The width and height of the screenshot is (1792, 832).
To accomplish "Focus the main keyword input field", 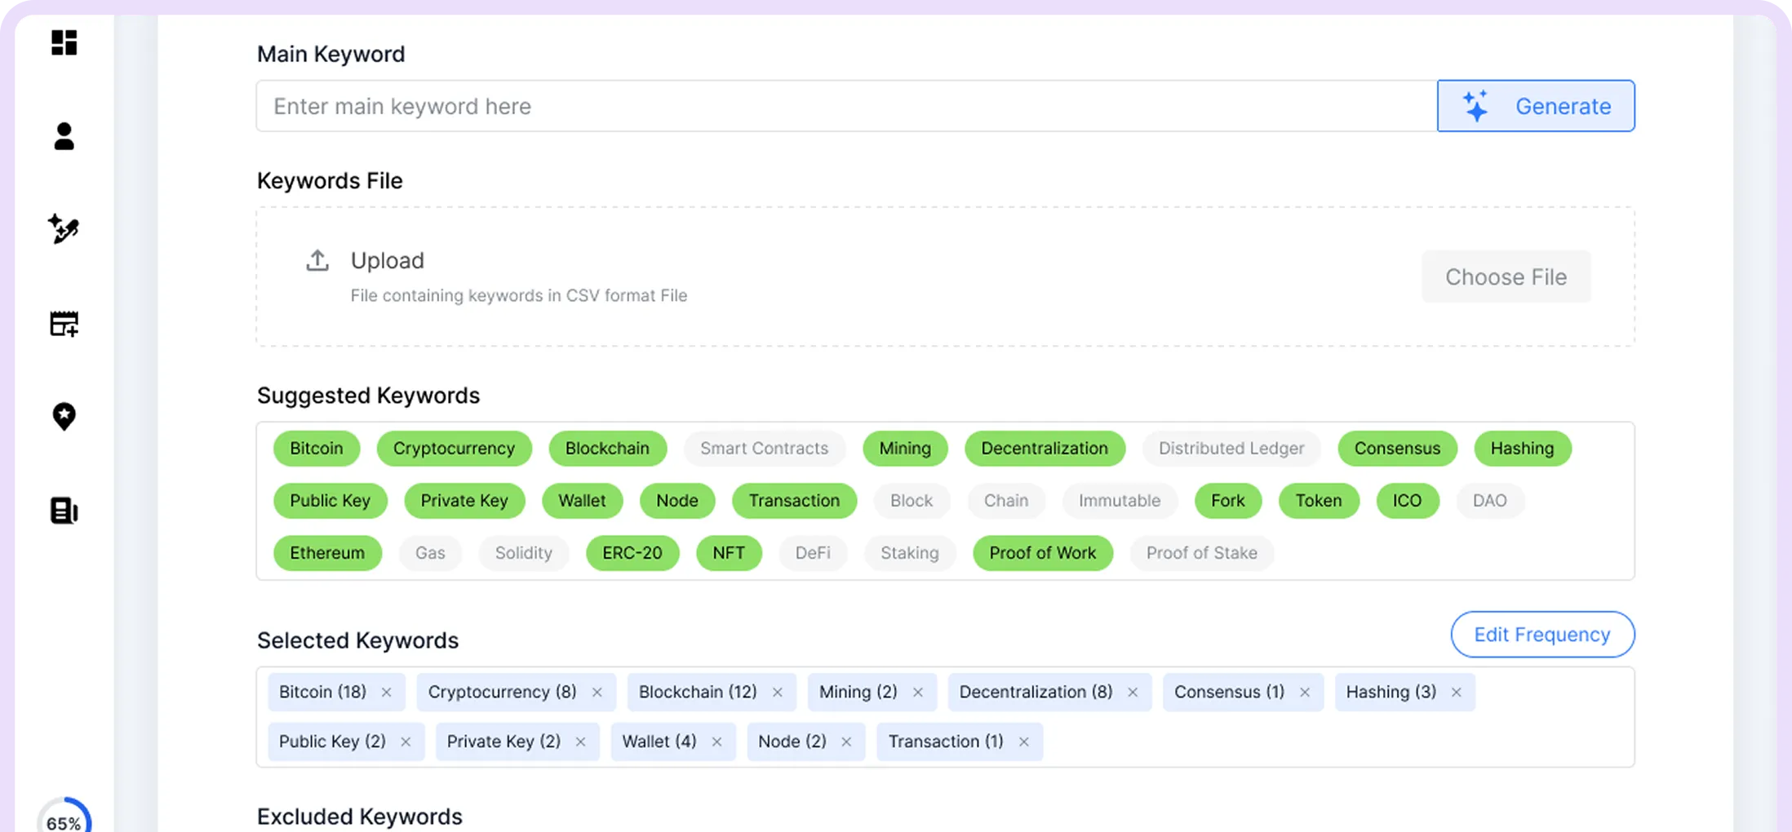I will click(x=845, y=106).
